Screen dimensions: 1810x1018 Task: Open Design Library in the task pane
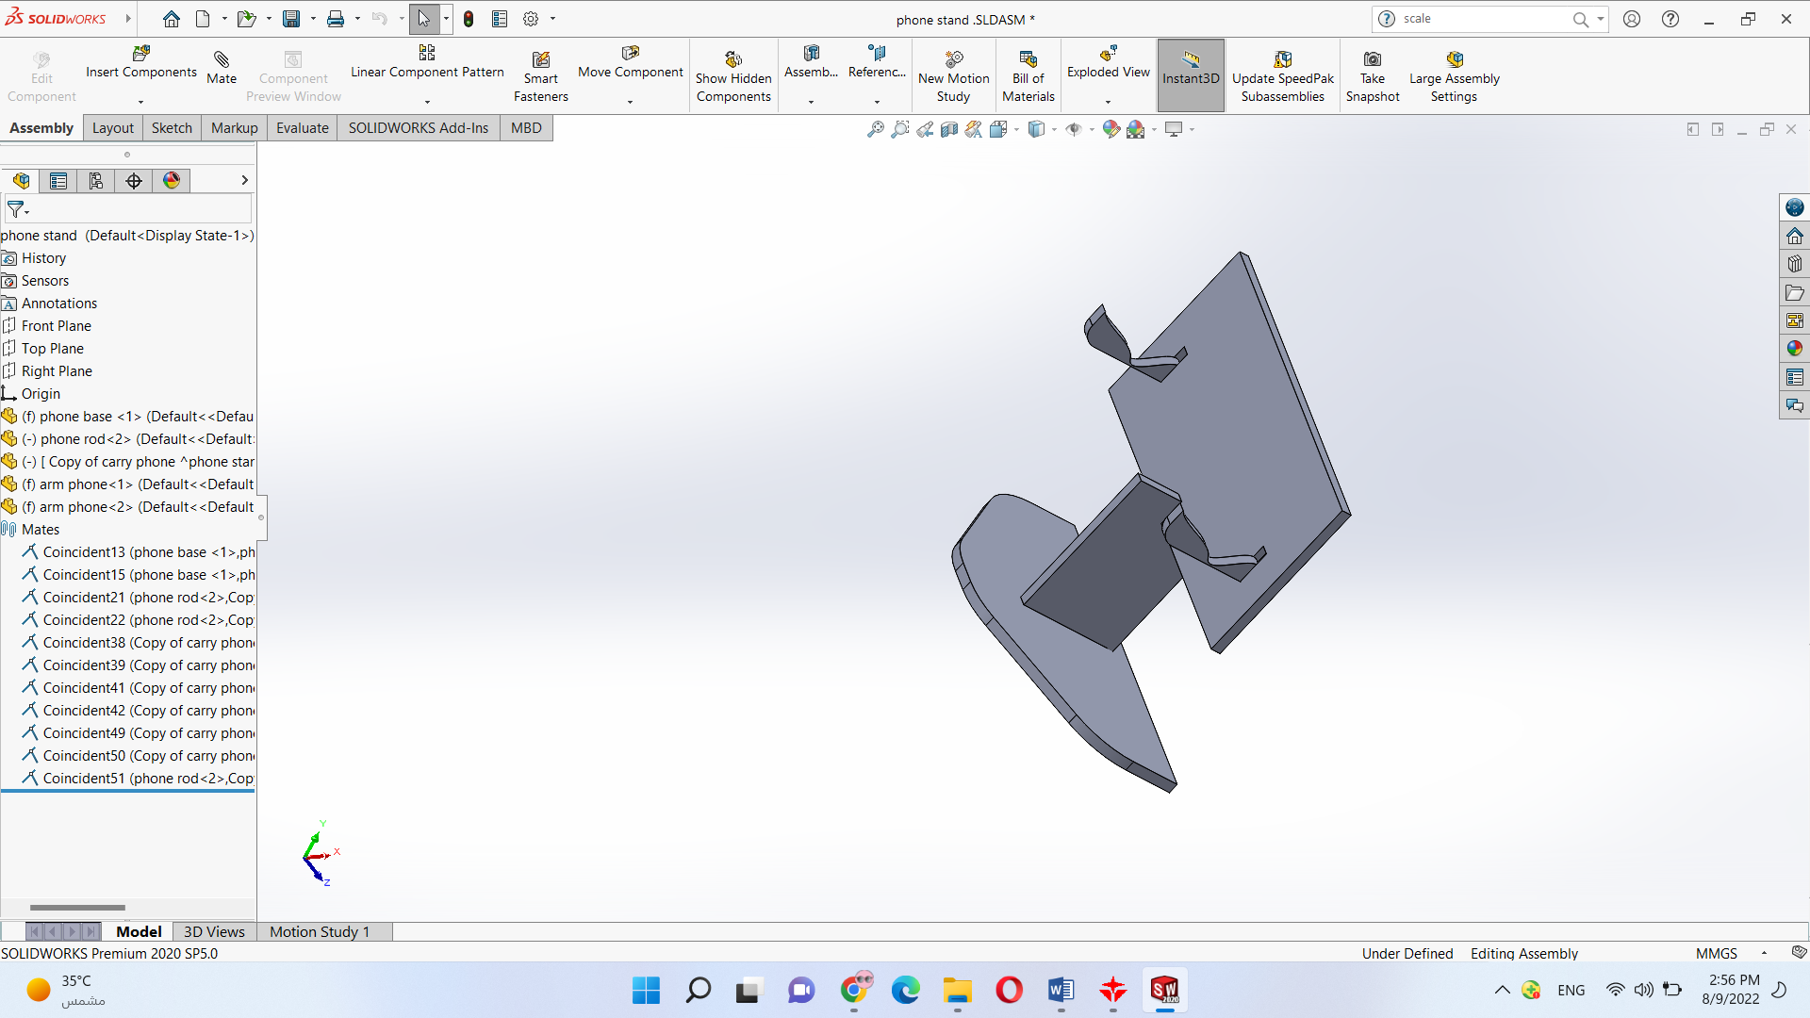[1794, 264]
